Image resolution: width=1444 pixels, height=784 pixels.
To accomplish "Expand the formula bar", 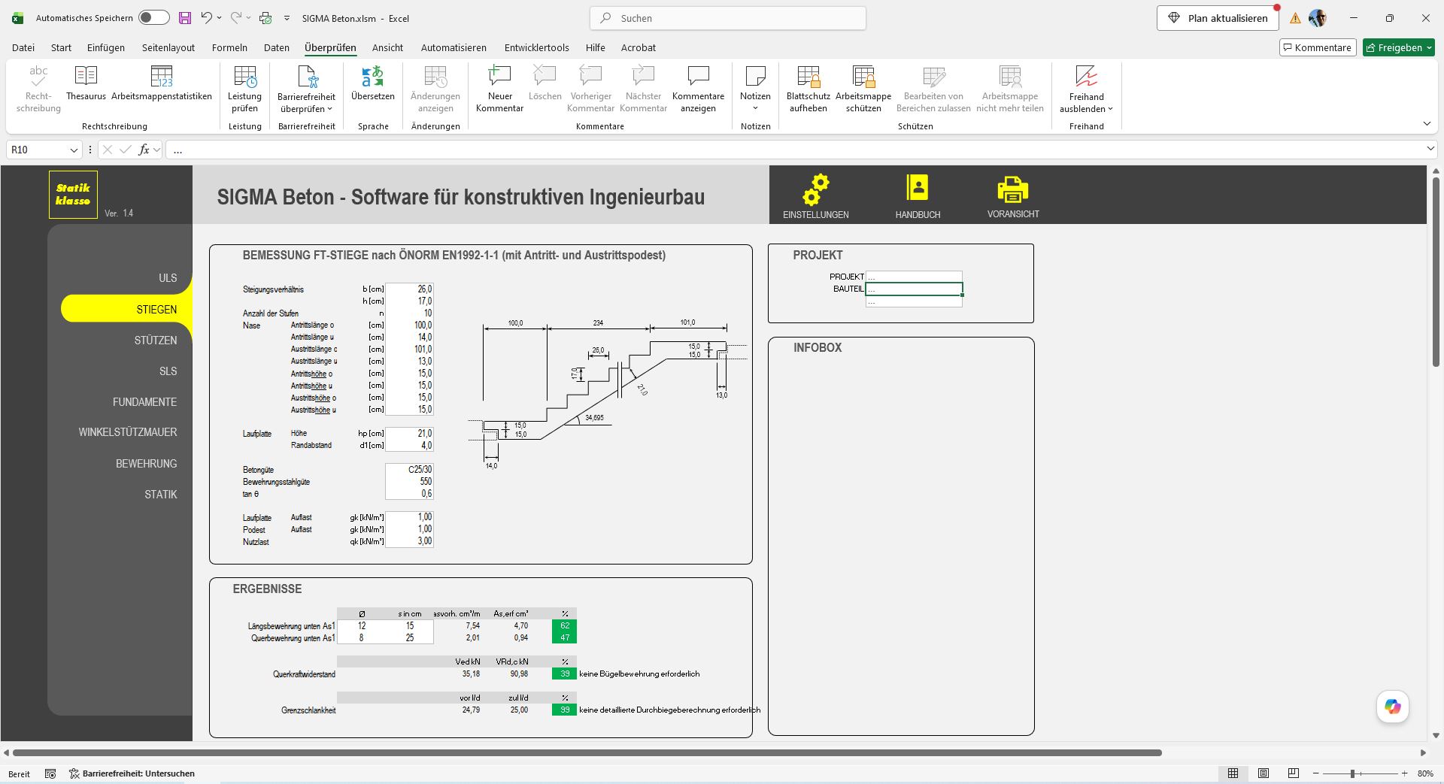I will click(x=1430, y=150).
